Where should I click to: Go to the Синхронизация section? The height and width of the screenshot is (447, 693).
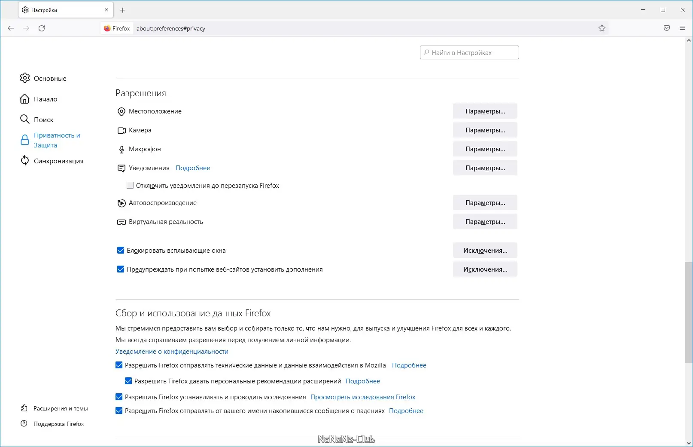coord(58,161)
